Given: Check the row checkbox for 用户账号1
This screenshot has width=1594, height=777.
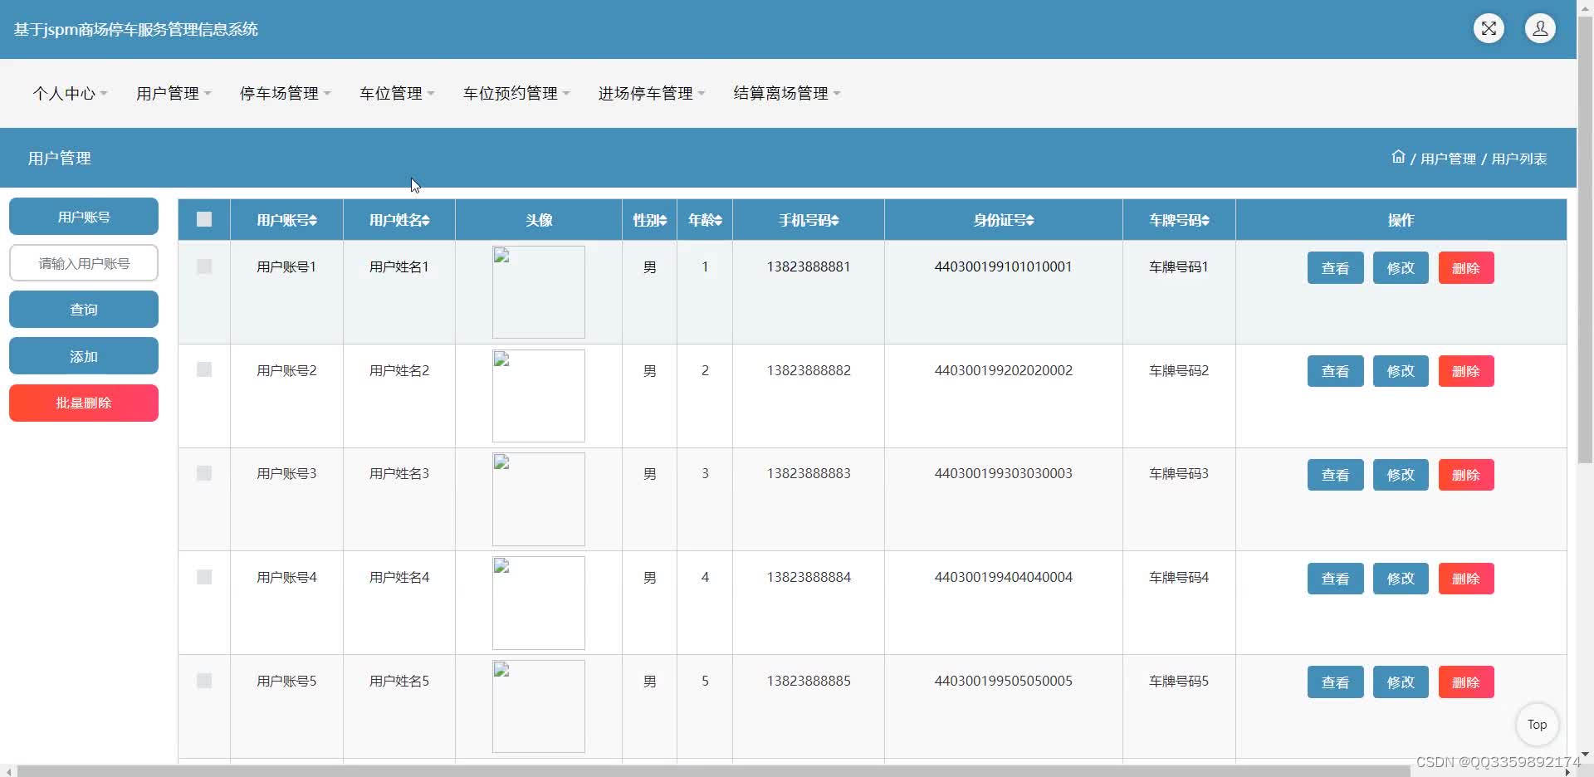Looking at the screenshot, I should click(204, 266).
